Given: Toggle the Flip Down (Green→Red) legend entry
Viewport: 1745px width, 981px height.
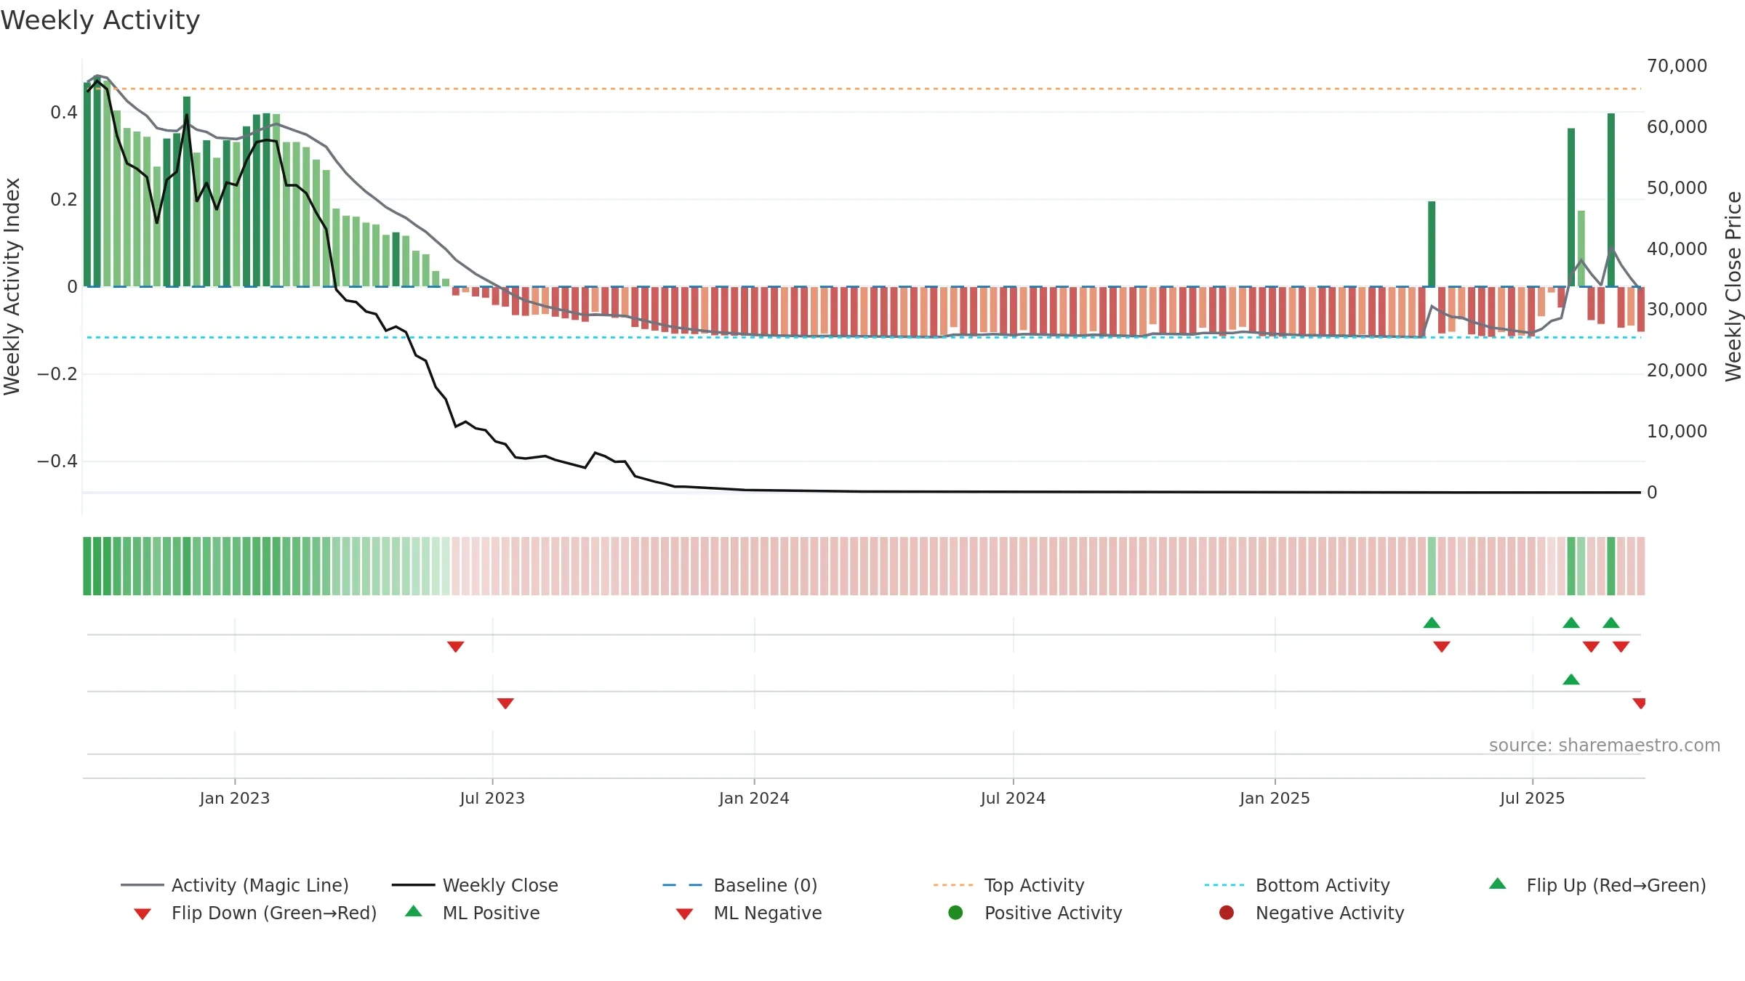Looking at the screenshot, I should (255, 913).
